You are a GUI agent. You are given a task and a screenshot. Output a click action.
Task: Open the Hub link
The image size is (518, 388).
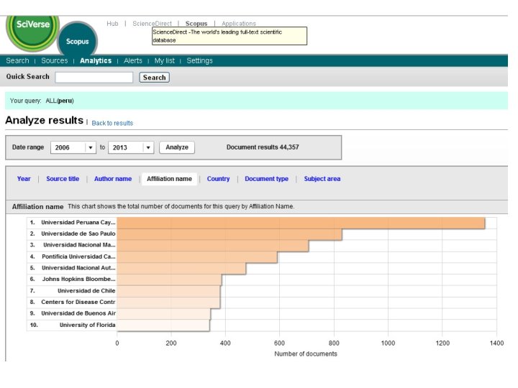click(x=112, y=24)
